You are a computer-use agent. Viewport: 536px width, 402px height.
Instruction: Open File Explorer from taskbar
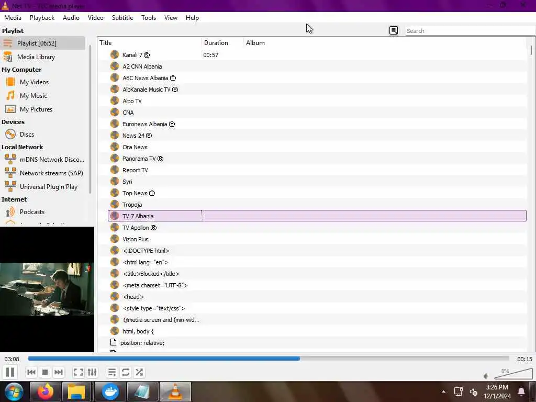pos(76,392)
